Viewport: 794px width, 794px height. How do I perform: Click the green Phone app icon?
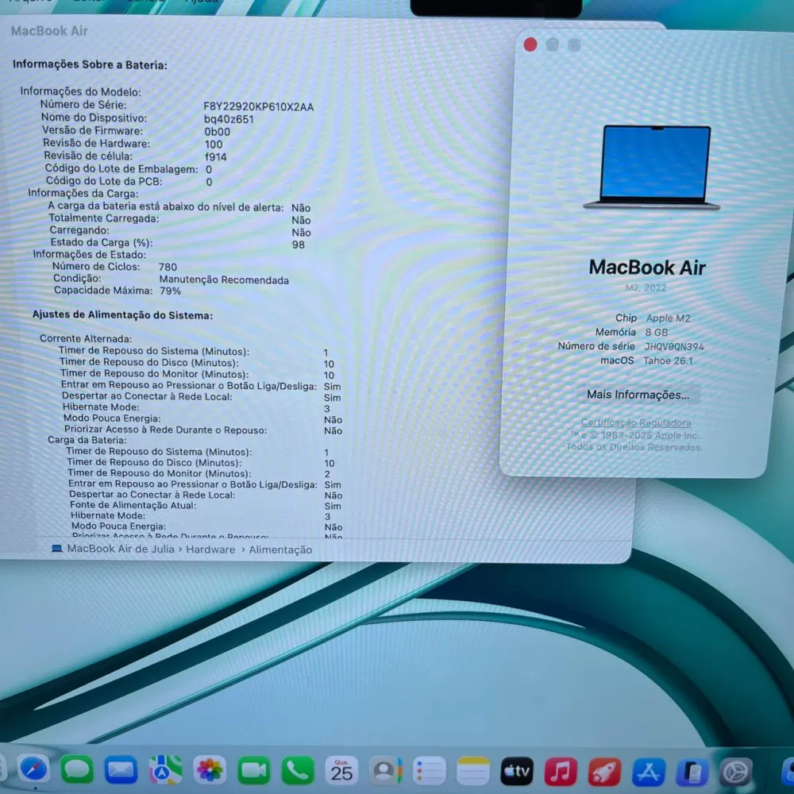(x=298, y=770)
